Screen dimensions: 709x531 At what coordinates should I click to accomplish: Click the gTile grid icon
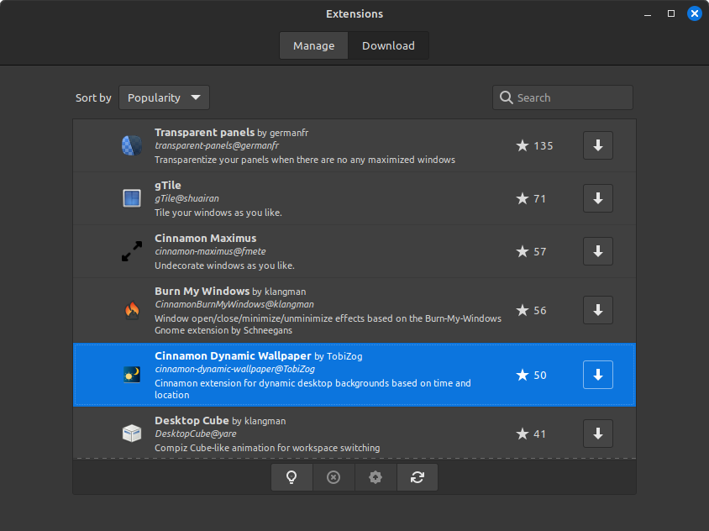(132, 198)
